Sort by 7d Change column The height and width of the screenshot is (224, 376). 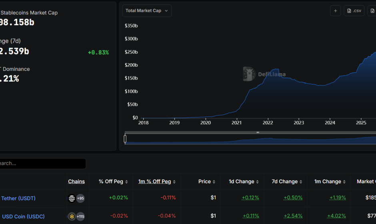(x=286, y=182)
